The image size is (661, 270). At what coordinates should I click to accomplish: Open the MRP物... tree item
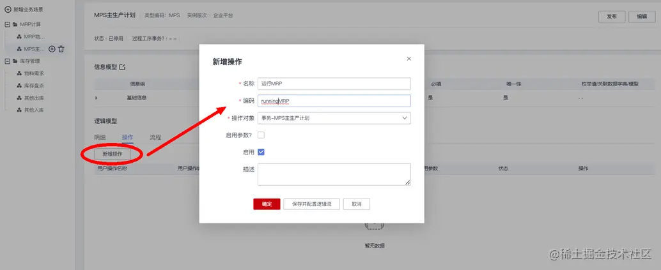(x=34, y=37)
